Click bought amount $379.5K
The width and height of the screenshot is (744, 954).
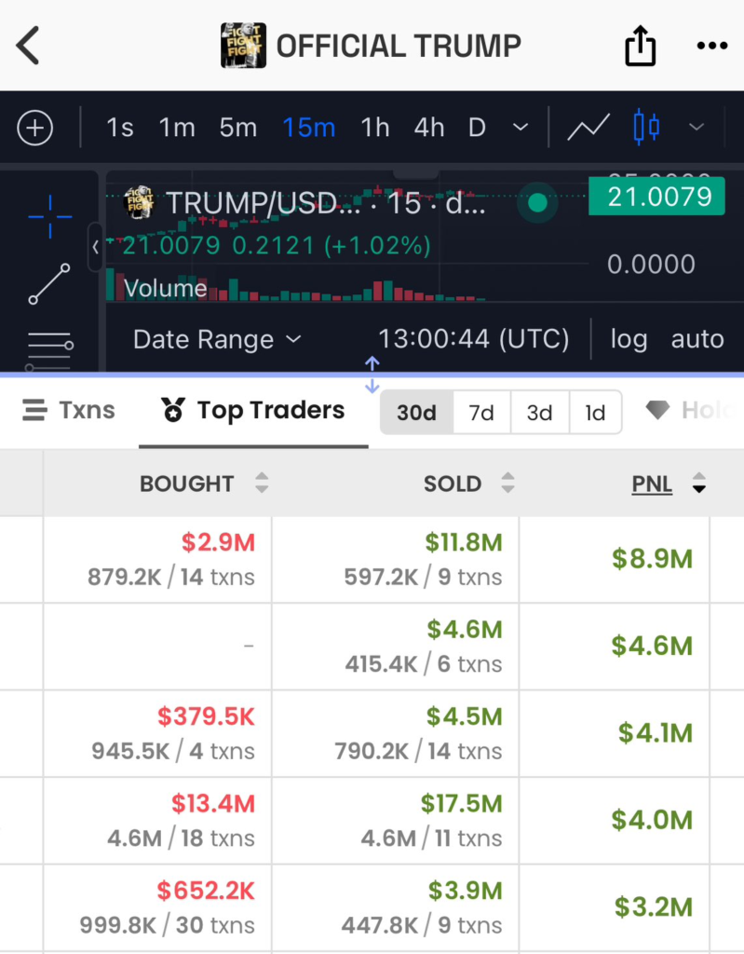206,716
